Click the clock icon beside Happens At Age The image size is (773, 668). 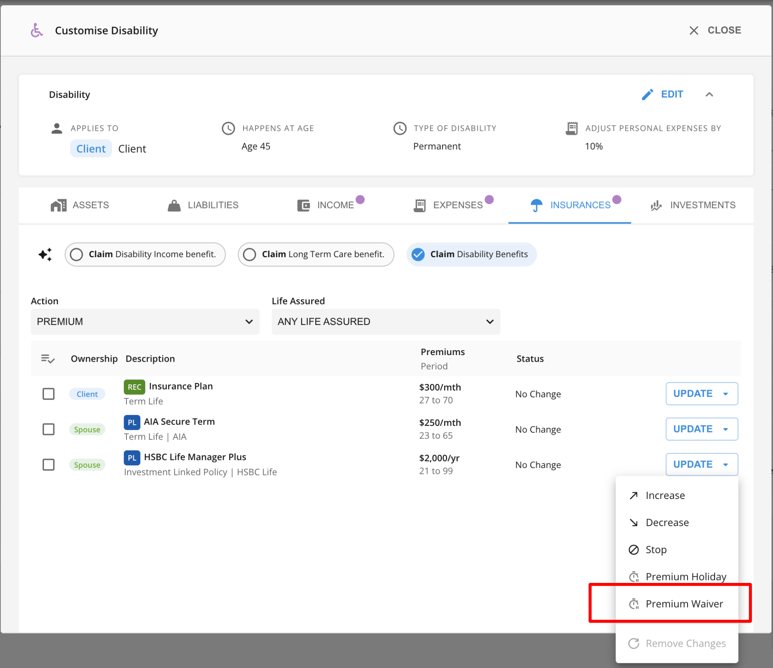(228, 128)
